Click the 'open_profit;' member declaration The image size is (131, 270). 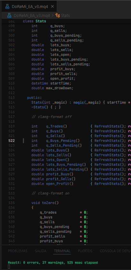63,78
